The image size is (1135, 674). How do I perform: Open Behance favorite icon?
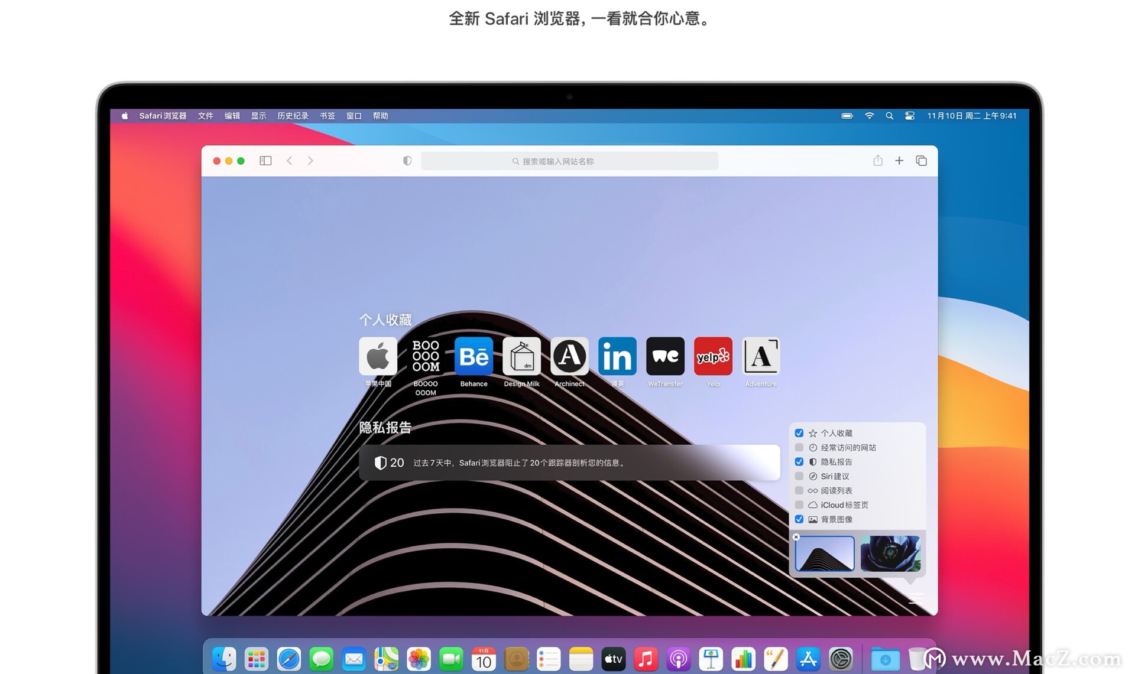point(474,356)
